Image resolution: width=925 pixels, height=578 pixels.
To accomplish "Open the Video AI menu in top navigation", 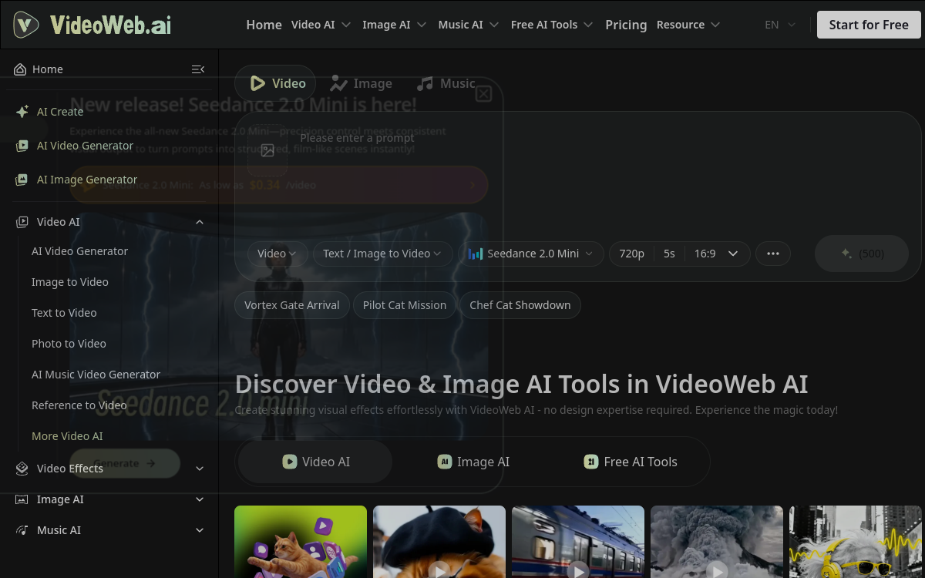I will click(321, 25).
